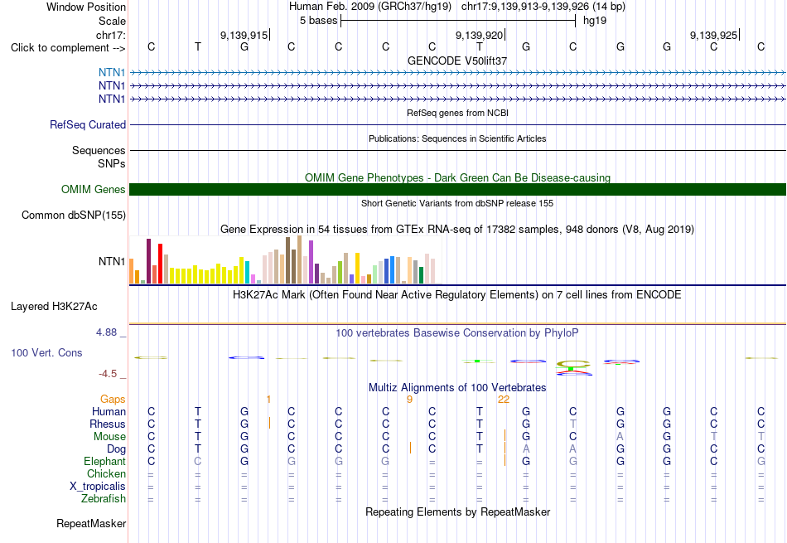
Task: Select the Chicken alignment row label
Action: [106, 473]
